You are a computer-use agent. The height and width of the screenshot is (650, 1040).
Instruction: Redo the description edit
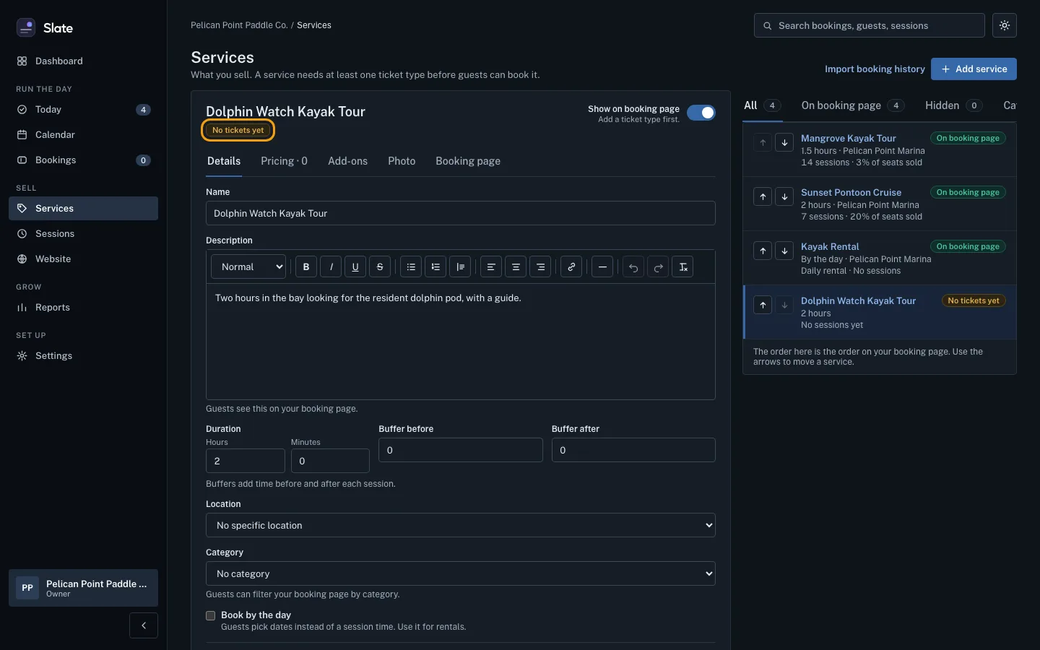[658, 267]
